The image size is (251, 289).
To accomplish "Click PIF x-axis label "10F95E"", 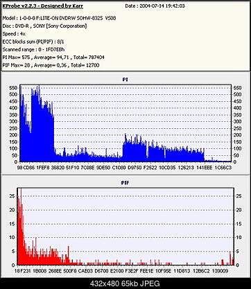I will (163, 271).
